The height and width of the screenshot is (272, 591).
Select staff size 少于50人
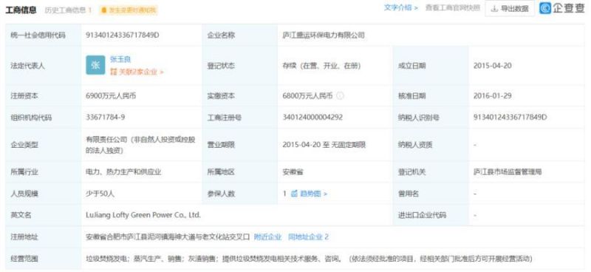pyautogui.click(x=100, y=194)
